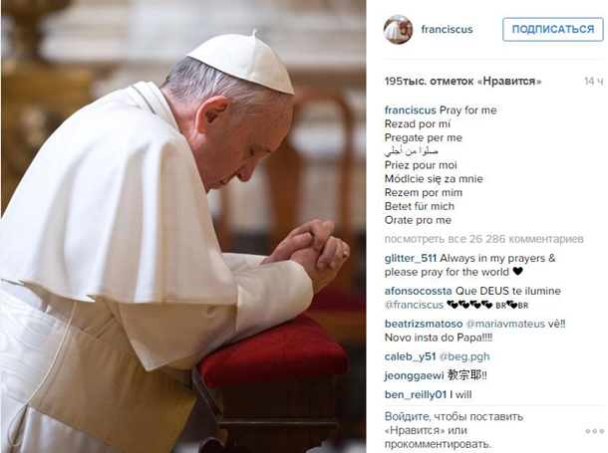
Task: Click the black heart emoji in glitter_511's comment
Action: (517, 272)
